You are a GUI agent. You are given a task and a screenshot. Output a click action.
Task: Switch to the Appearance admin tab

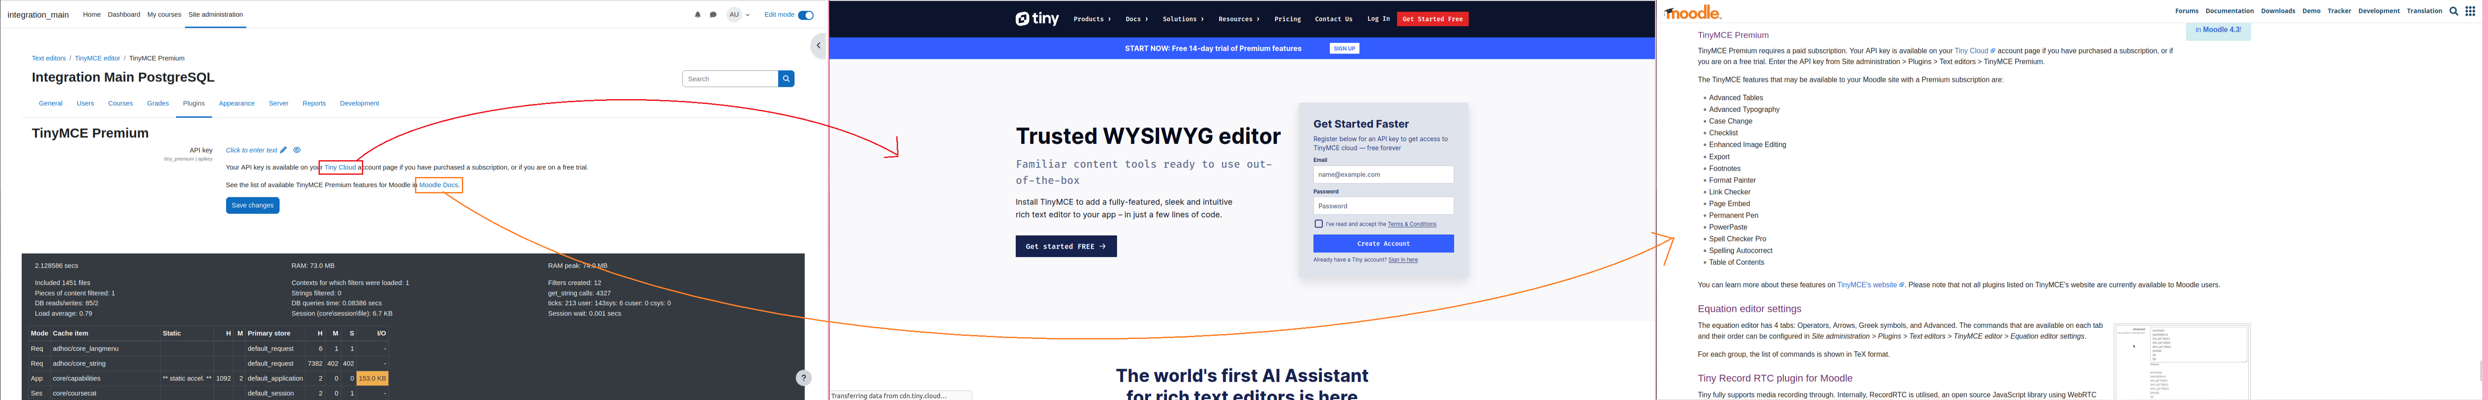tap(237, 104)
